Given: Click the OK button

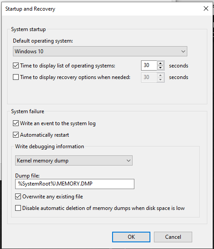Looking at the screenshot, I should click(x=131, y=237).
